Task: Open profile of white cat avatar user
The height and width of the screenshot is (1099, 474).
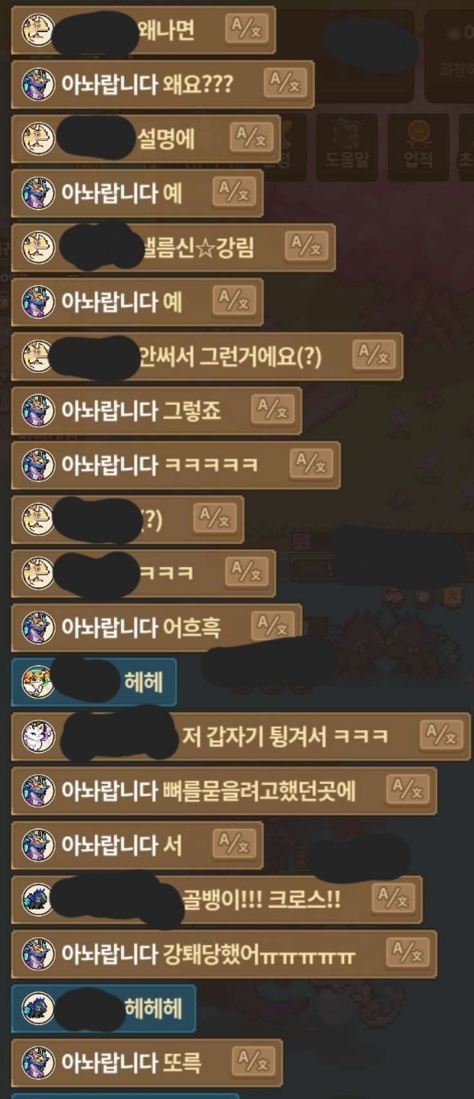Action: pos(38,735)
